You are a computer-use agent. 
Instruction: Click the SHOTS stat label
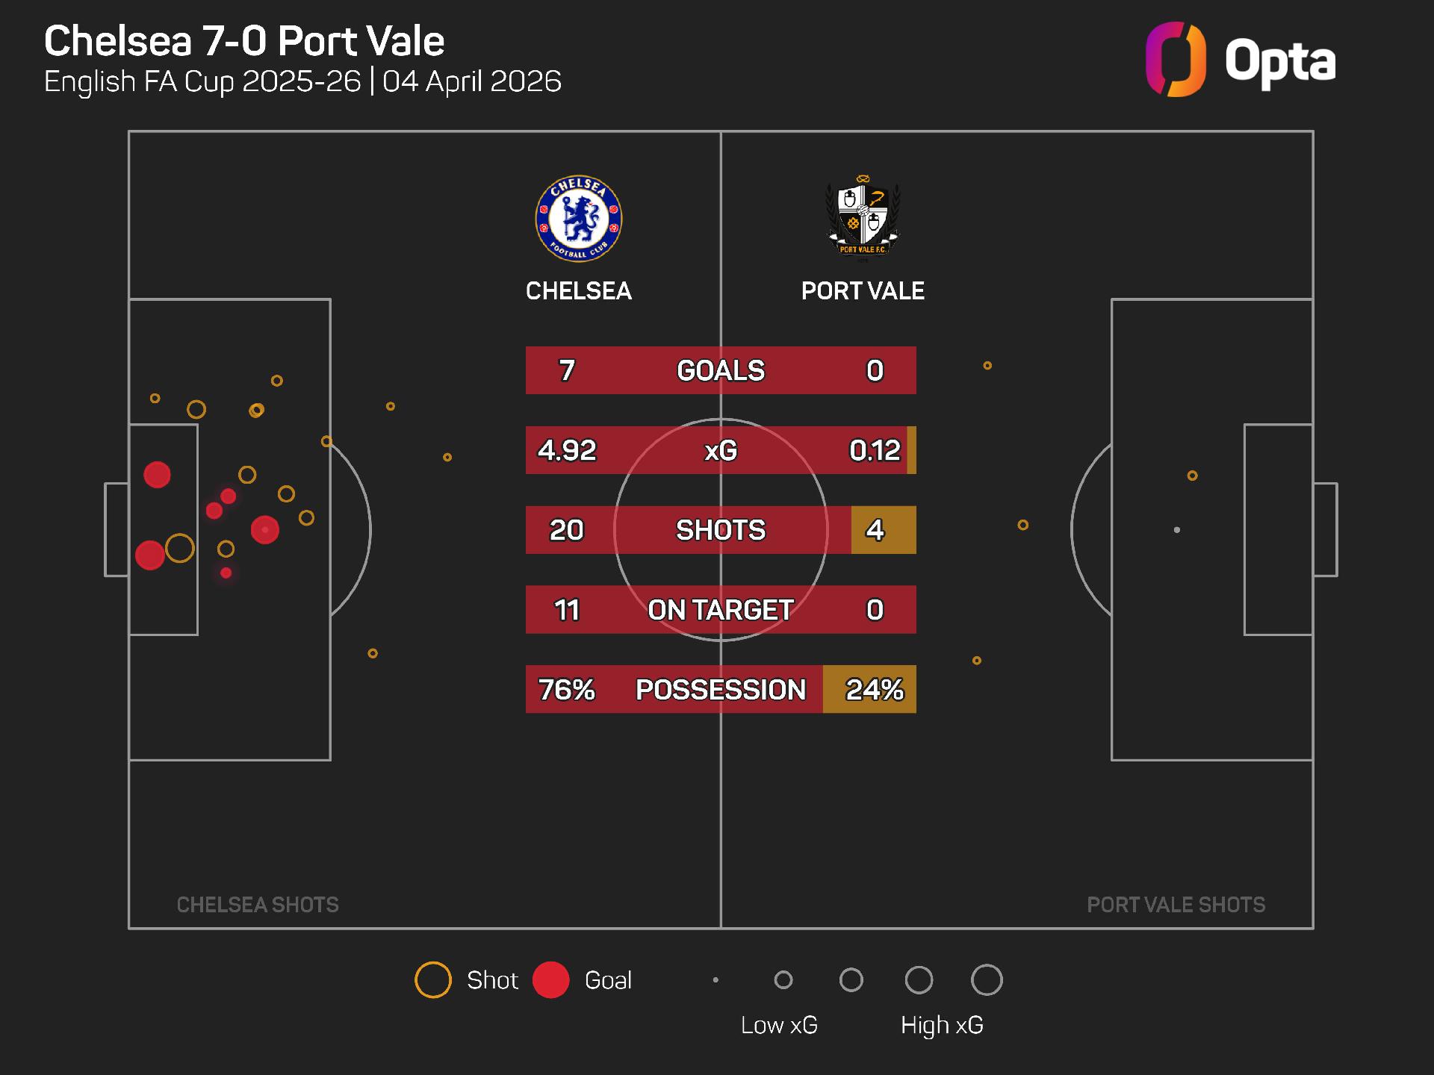721,530
